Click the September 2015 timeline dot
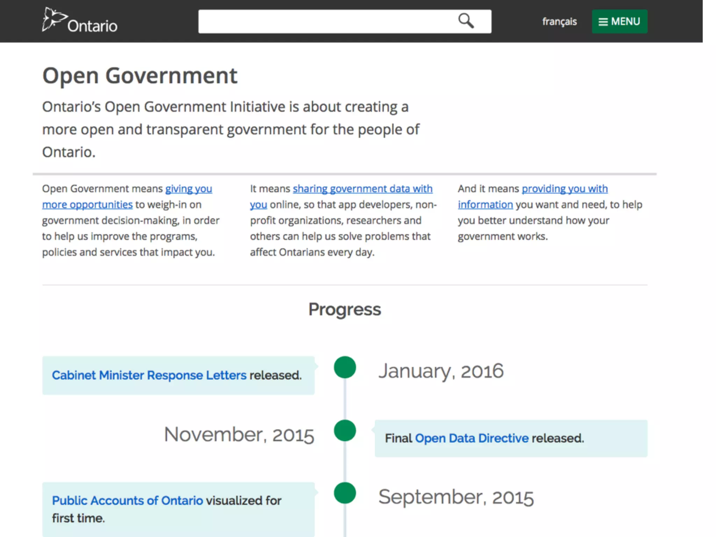This screenshot has height=537, width=716. click(345, 493)
